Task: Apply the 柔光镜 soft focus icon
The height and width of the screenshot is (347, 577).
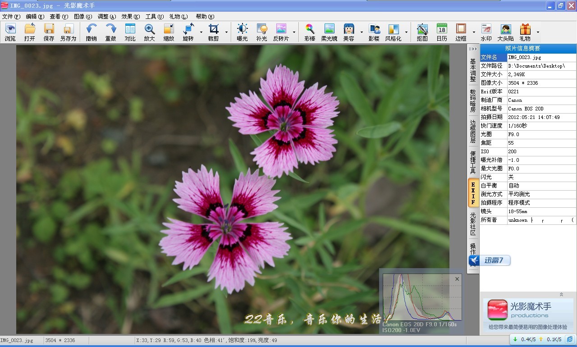Action: point(329,32)
